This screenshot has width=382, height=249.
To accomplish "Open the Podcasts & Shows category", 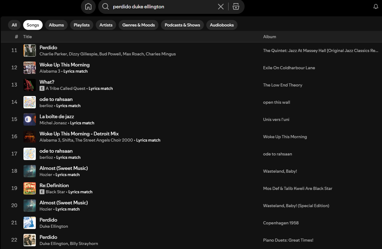I will click(182, 25).
